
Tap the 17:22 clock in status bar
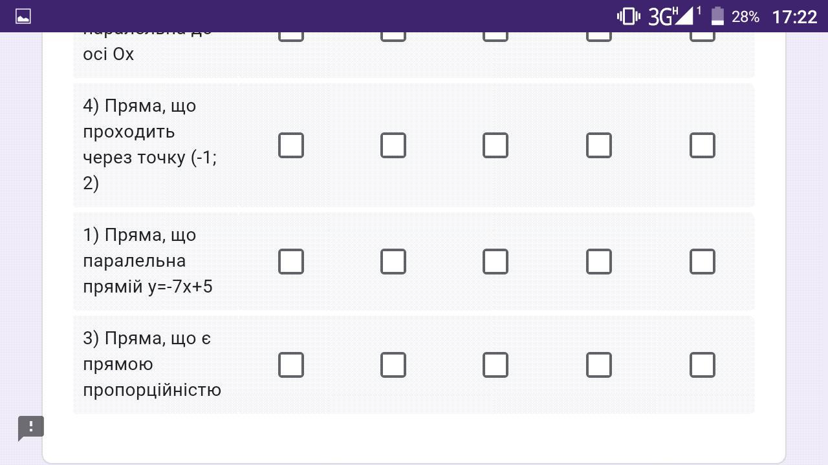(x=794, y=17)
